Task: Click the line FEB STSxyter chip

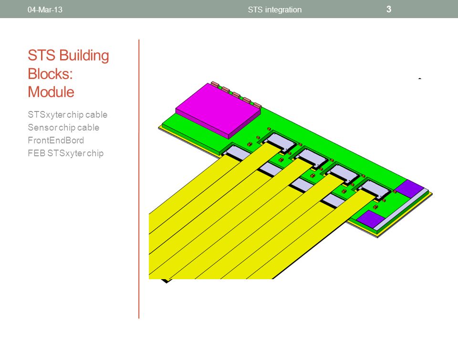Action: [x=66, y=153]
